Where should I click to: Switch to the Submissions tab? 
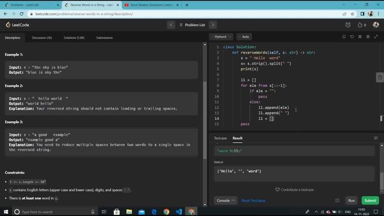[104, 38]
